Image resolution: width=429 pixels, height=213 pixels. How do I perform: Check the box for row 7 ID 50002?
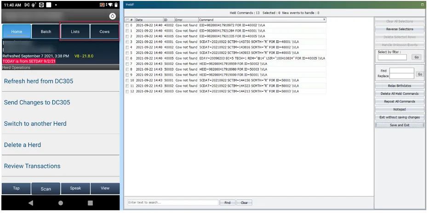click(127, 64)
